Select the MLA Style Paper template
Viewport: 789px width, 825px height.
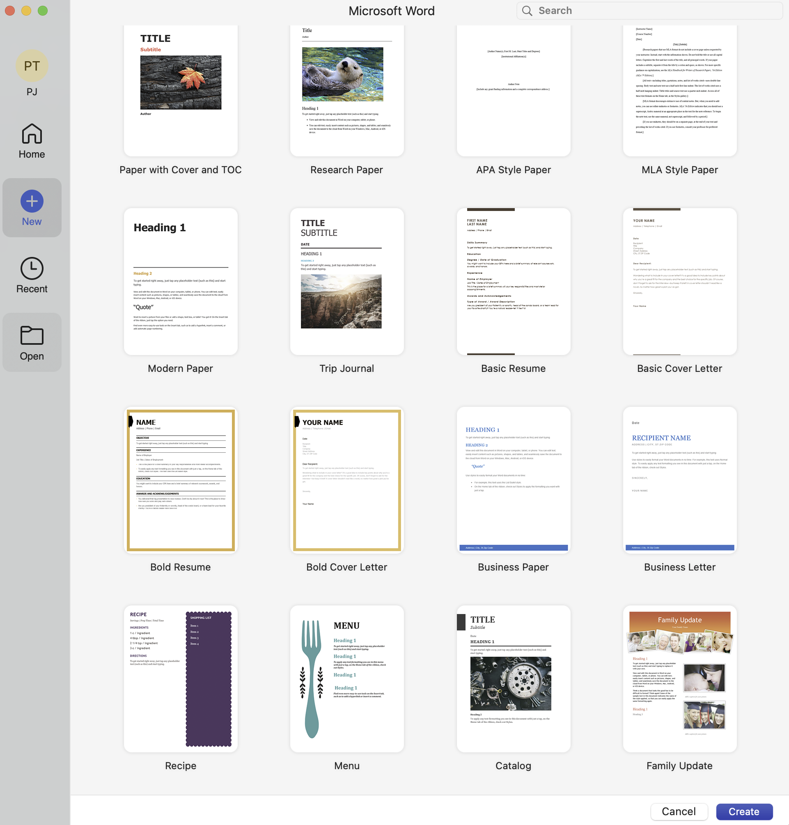[x=679, y=90]
